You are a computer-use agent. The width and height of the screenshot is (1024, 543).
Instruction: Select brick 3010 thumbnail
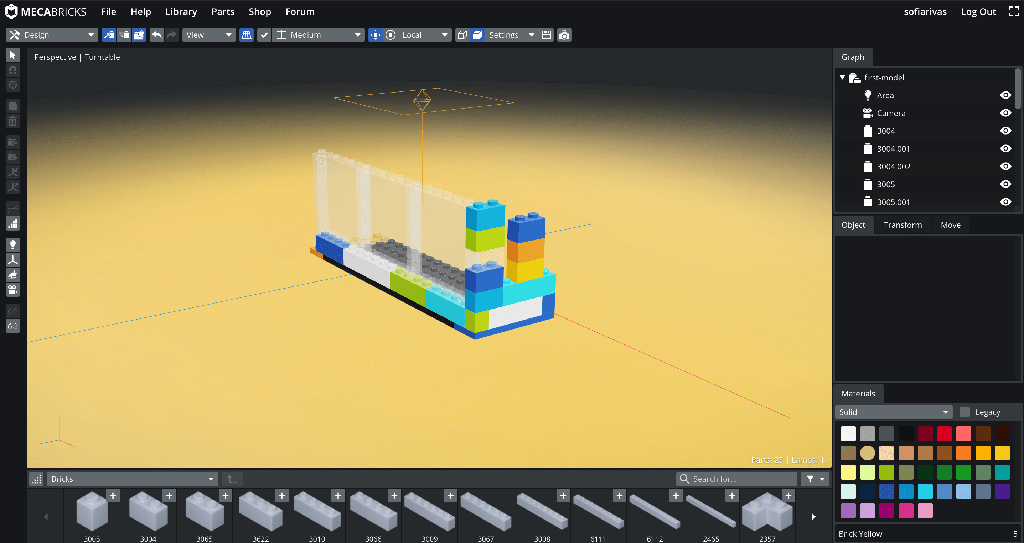[317, 512]
